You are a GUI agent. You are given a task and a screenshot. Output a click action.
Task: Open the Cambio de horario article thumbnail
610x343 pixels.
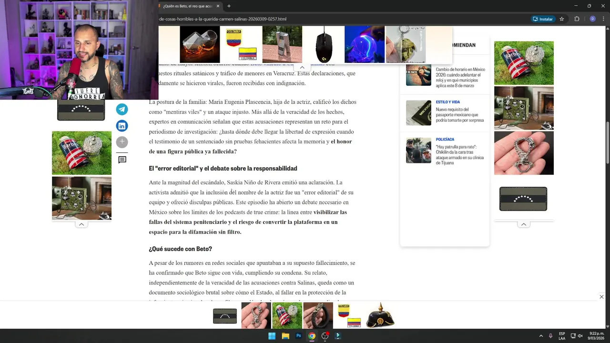(x=418, y=75)
